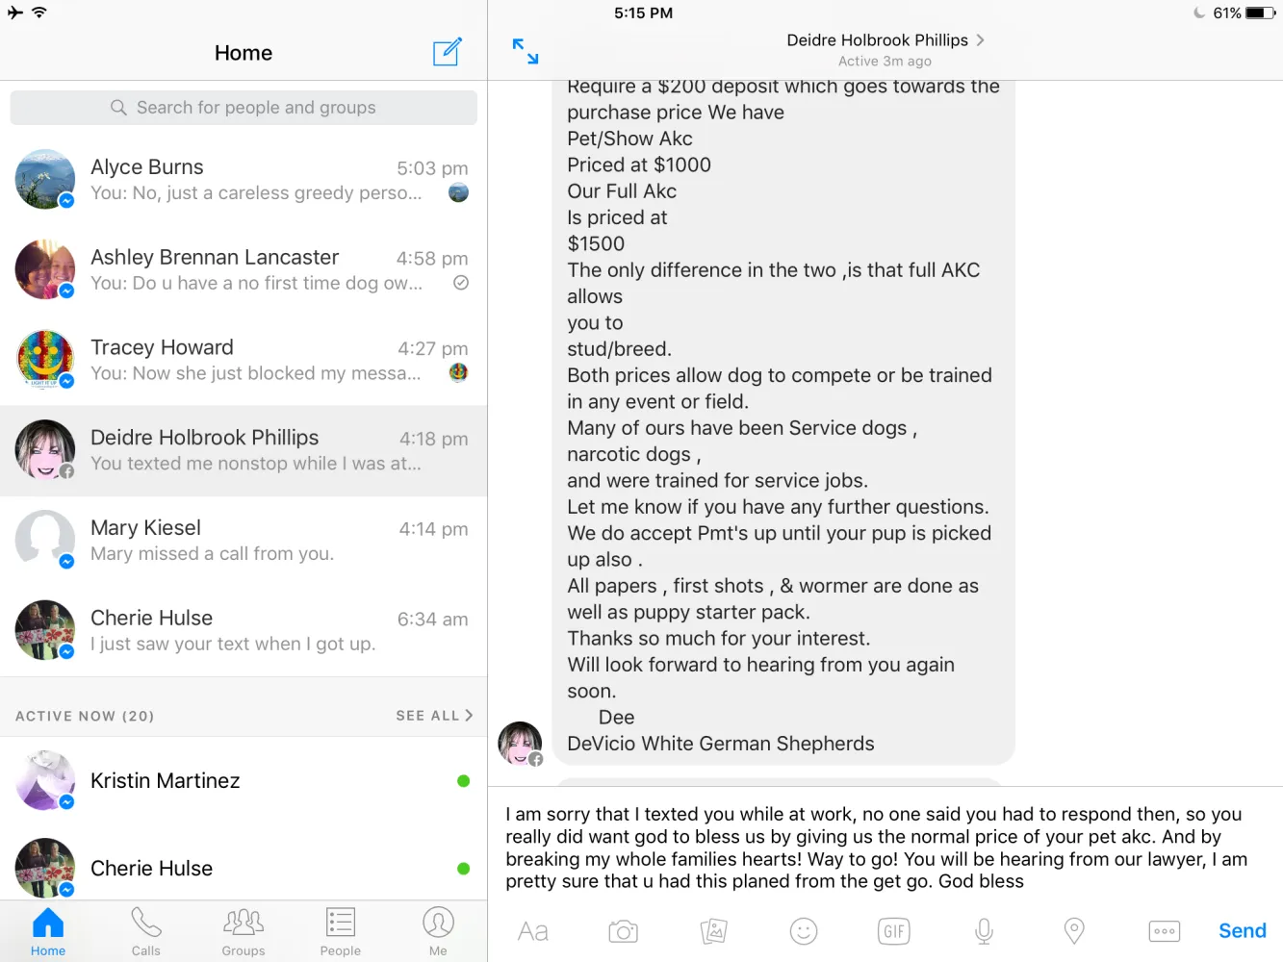Open Ashley Brennan Lancaster conversation
Viewport: 1283px width, 962px height.
[x=244, y=269]
